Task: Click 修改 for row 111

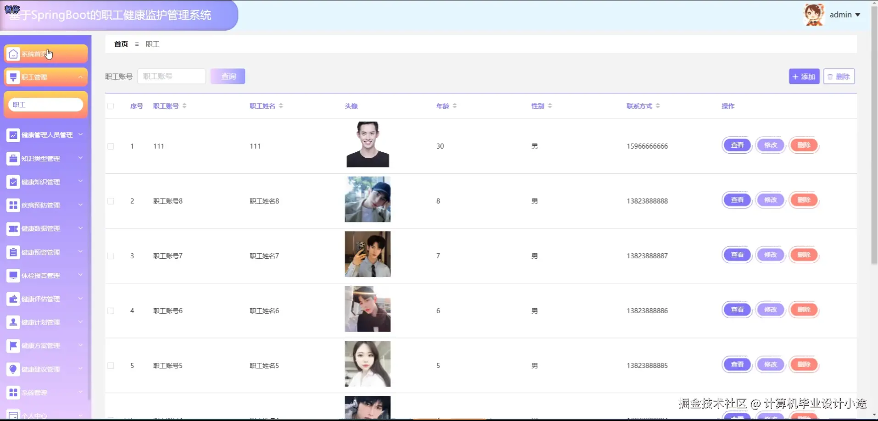Action: click(x=771, y=145)
